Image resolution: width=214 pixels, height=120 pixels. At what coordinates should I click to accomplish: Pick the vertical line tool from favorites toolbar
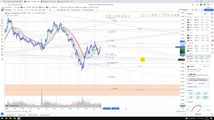[159, 15]
